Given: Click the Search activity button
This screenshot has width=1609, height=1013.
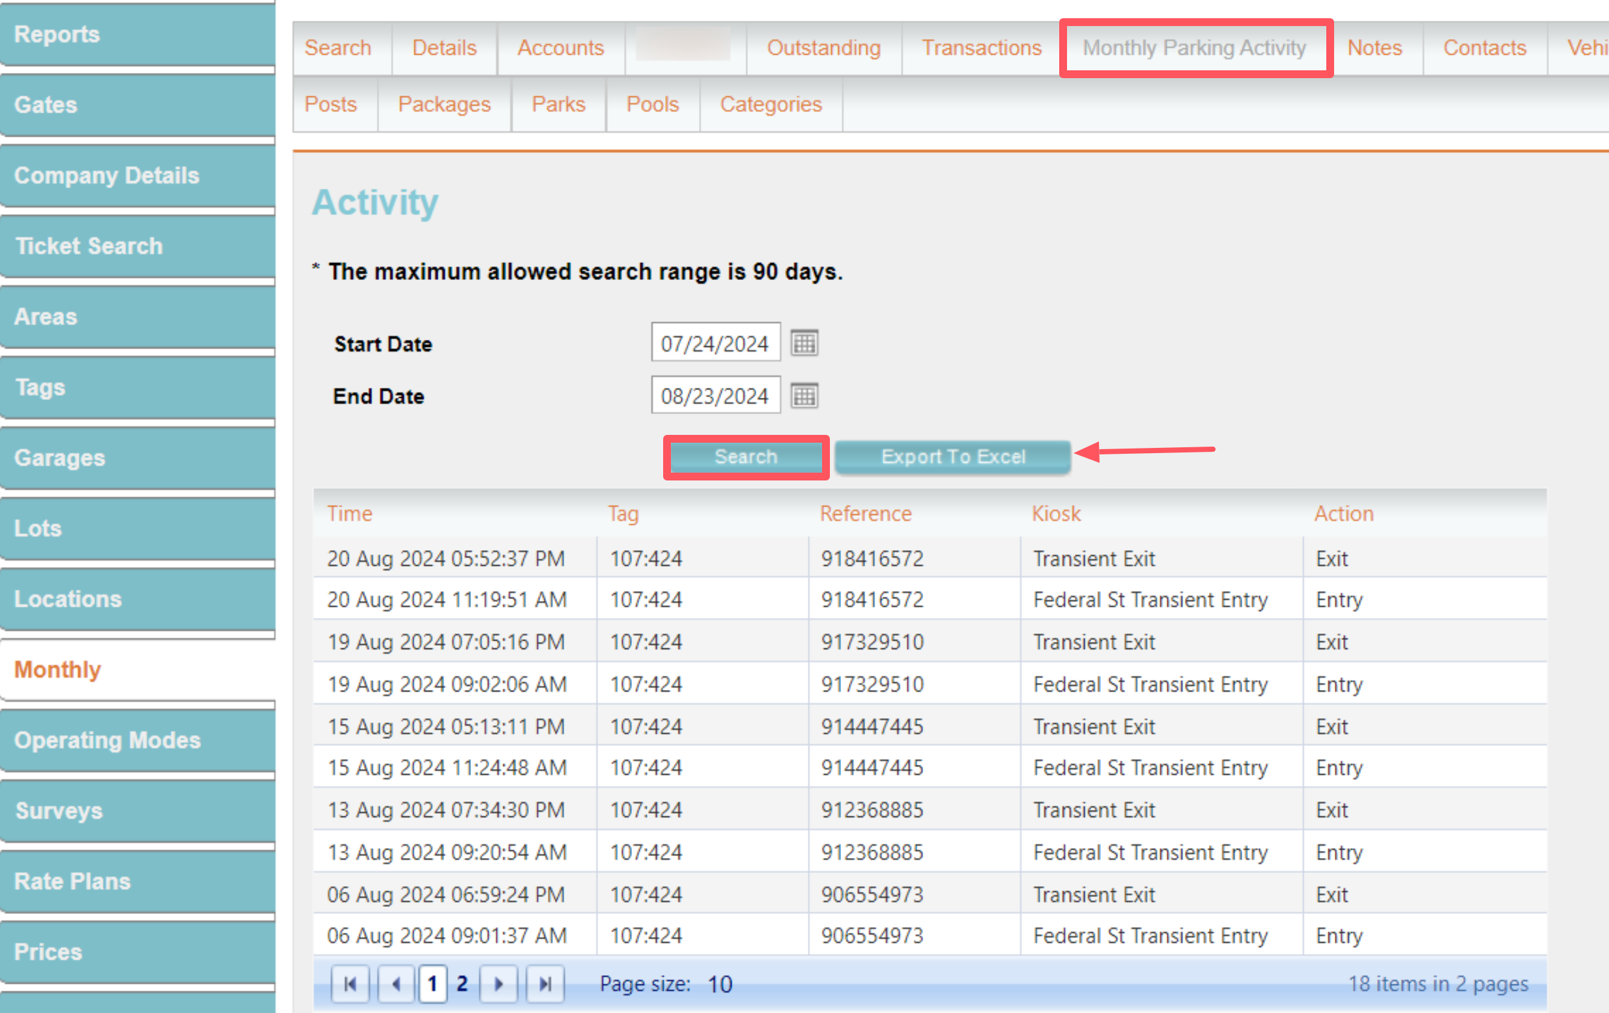Looking at the screenshot, I should (746, 457).
